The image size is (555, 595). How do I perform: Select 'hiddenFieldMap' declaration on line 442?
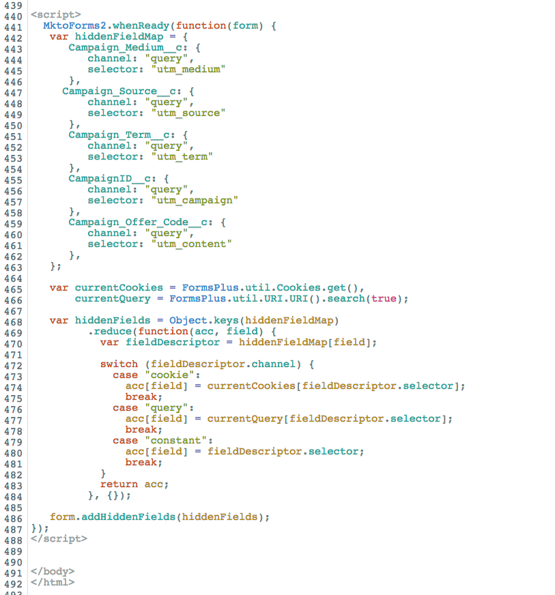coord(119,37)
